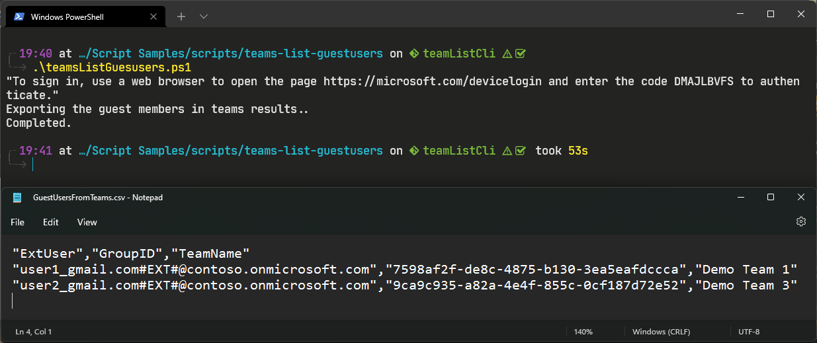
Task: Click the git branch icon on first prompt
Action: (x=414, y=54)
